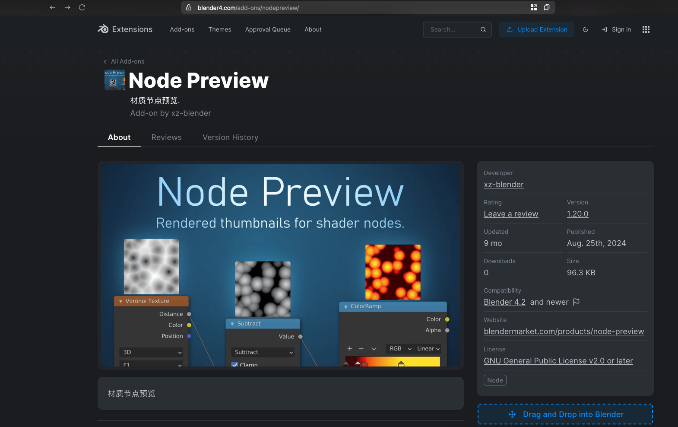Open xz-blender developer link

[504, 185]
